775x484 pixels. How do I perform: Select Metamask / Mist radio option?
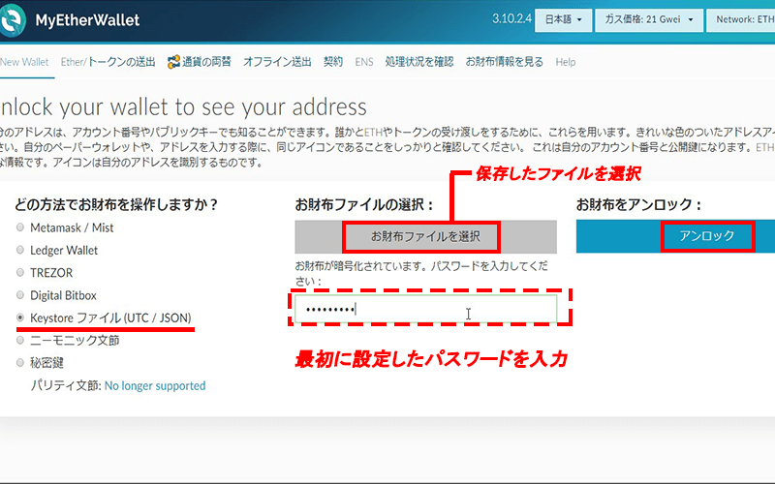pos(20,227)
